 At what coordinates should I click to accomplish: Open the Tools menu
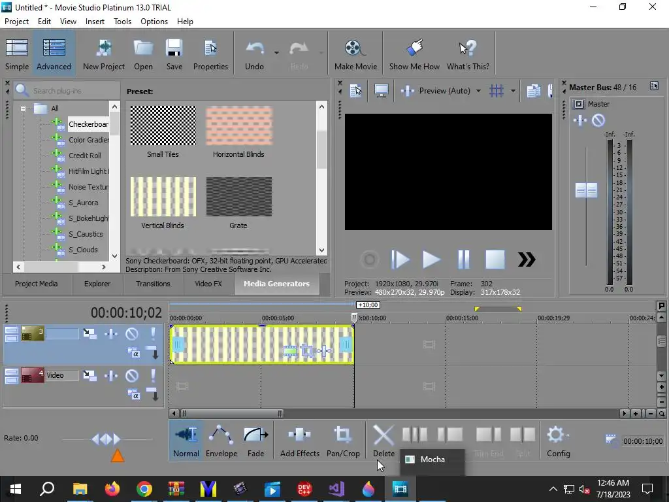click(122, 22)
